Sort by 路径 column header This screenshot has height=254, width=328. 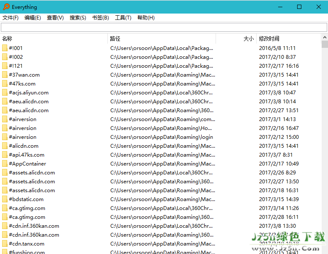pyautogui.click(x=161, y=39)
